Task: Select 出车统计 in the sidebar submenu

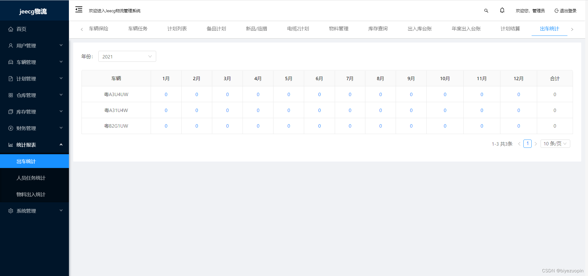Action: [34, 161]
